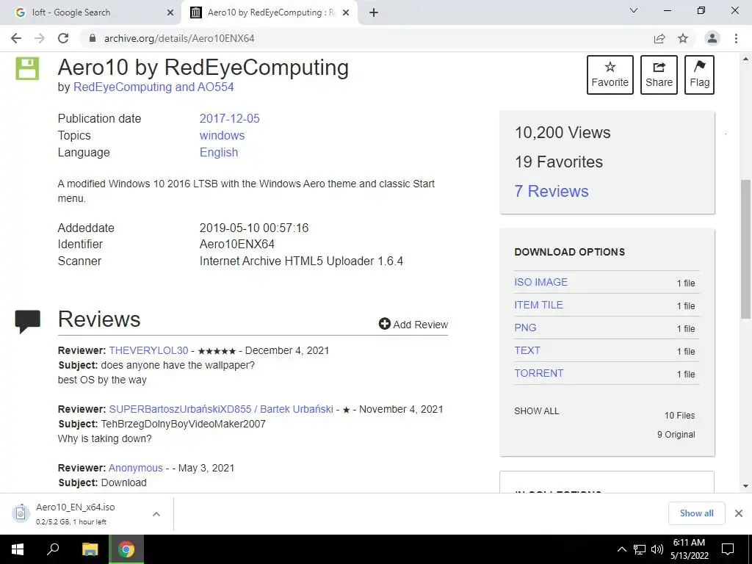
Task: Show hidden system tray icons
Action: pyautogui.click(x=621, y=549)
